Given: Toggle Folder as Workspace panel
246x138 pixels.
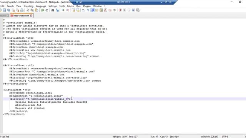Looking at the screenshot, I should (110, 10).
